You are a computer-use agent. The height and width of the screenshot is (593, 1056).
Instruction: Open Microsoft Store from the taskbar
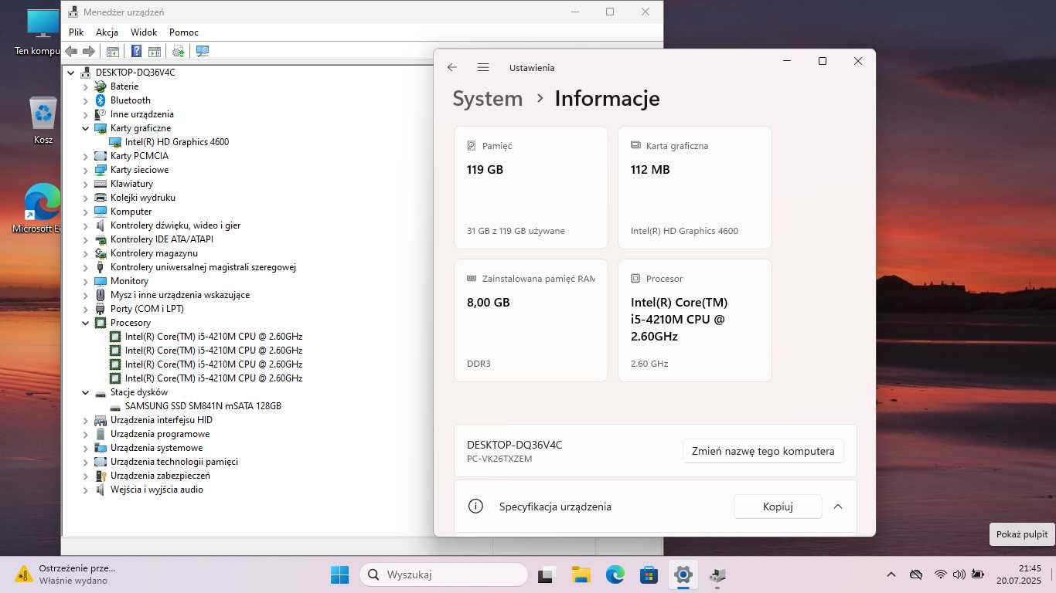(x=649, y=574)
